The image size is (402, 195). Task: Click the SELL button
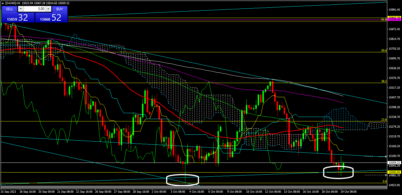tap(9, 9)
